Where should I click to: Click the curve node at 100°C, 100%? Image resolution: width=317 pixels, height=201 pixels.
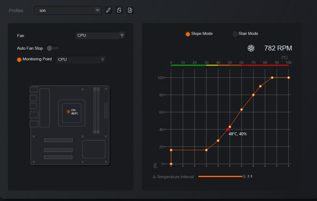pos(289,78)
